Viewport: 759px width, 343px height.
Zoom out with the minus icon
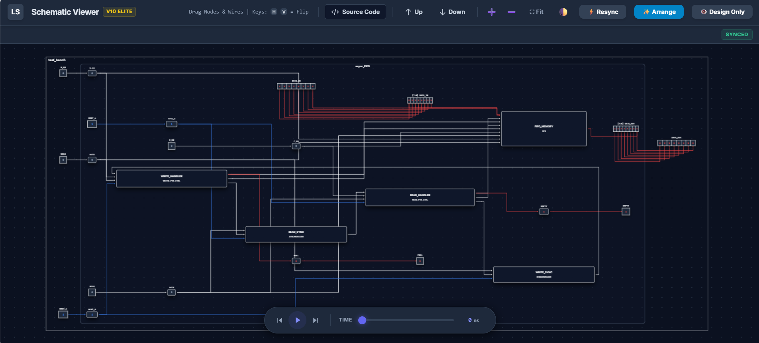(x=512, y=12)
